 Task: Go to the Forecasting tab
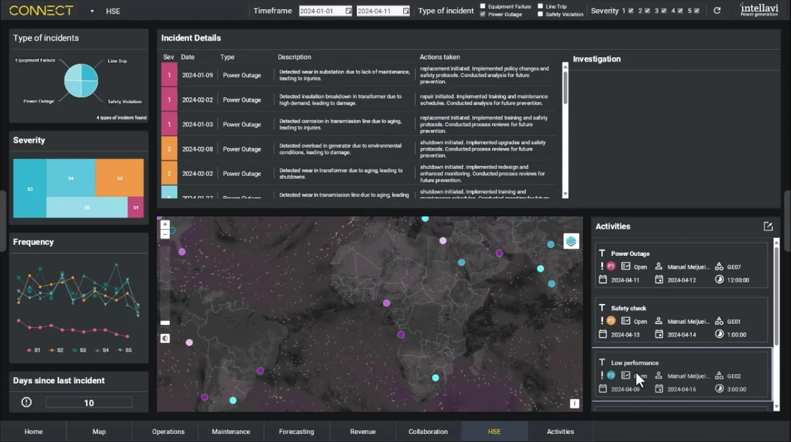pyautogui.click(x=296, y=432)
